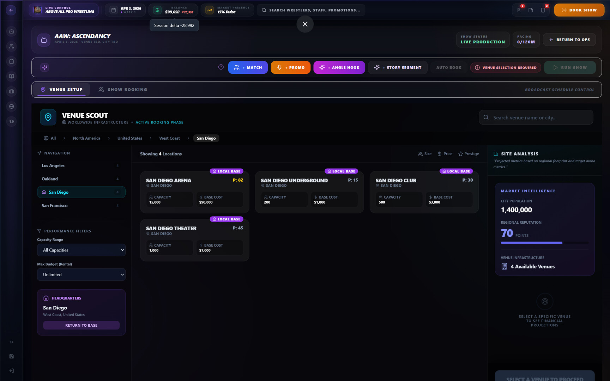Click the home icon in left sidebar
The width and height of the screenshot is (610, 381).
point(11,31)
